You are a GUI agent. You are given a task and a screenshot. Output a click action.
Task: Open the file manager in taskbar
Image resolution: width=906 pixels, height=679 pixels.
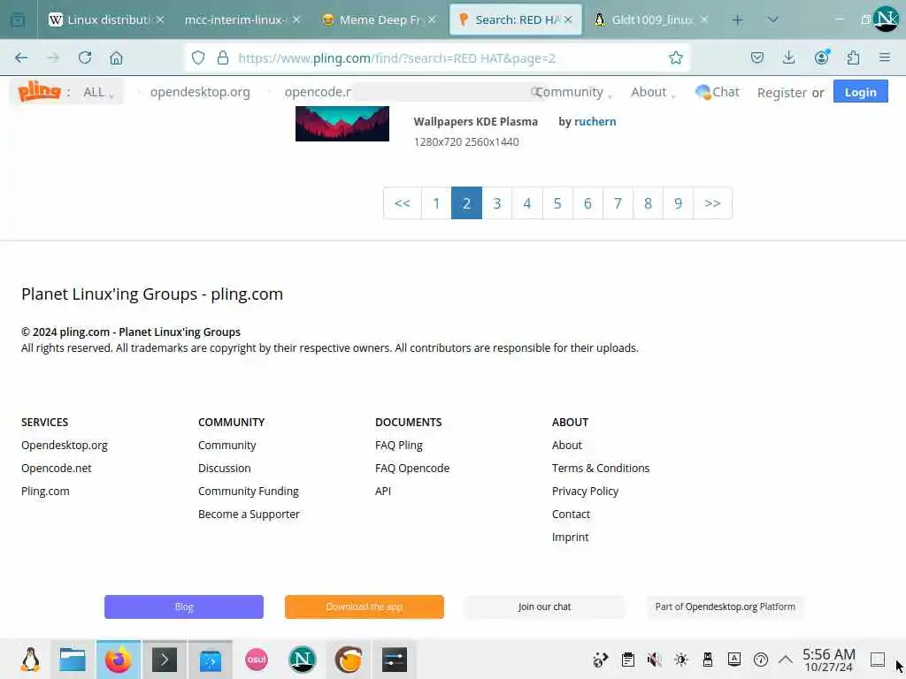click(73, 660)
